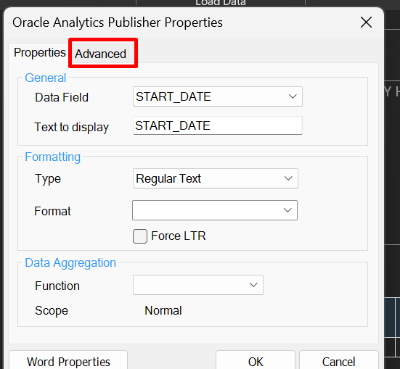Close the Oracle Analytics Publisher Properties dialog
Viewport: 400px width, 369px height.
coord(366,22)
